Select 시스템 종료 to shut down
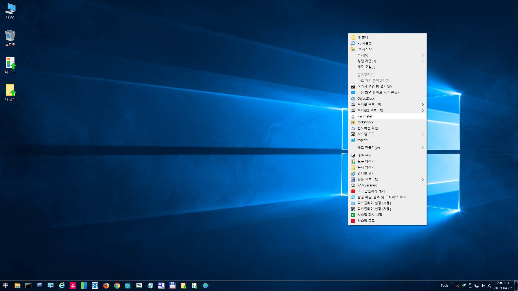This screenshot has height=291, width=518. tap(387, 221)
